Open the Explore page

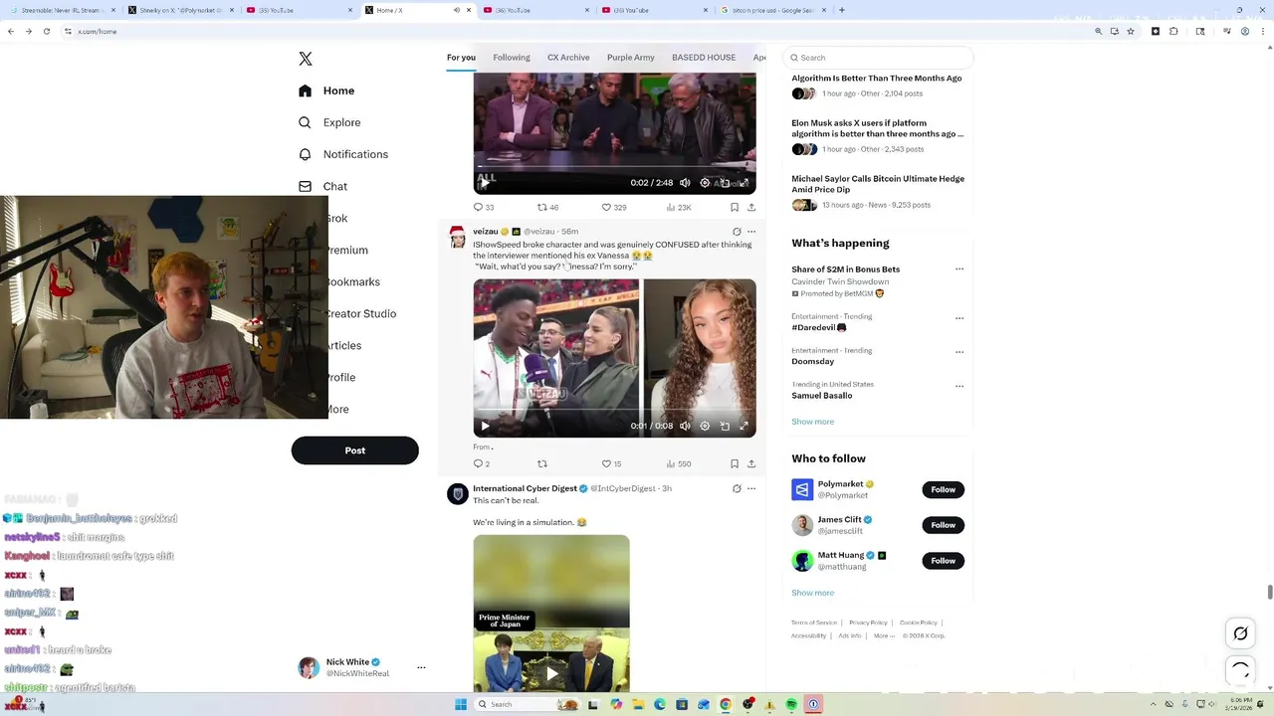pyautogui.click(x=329, y=122)
